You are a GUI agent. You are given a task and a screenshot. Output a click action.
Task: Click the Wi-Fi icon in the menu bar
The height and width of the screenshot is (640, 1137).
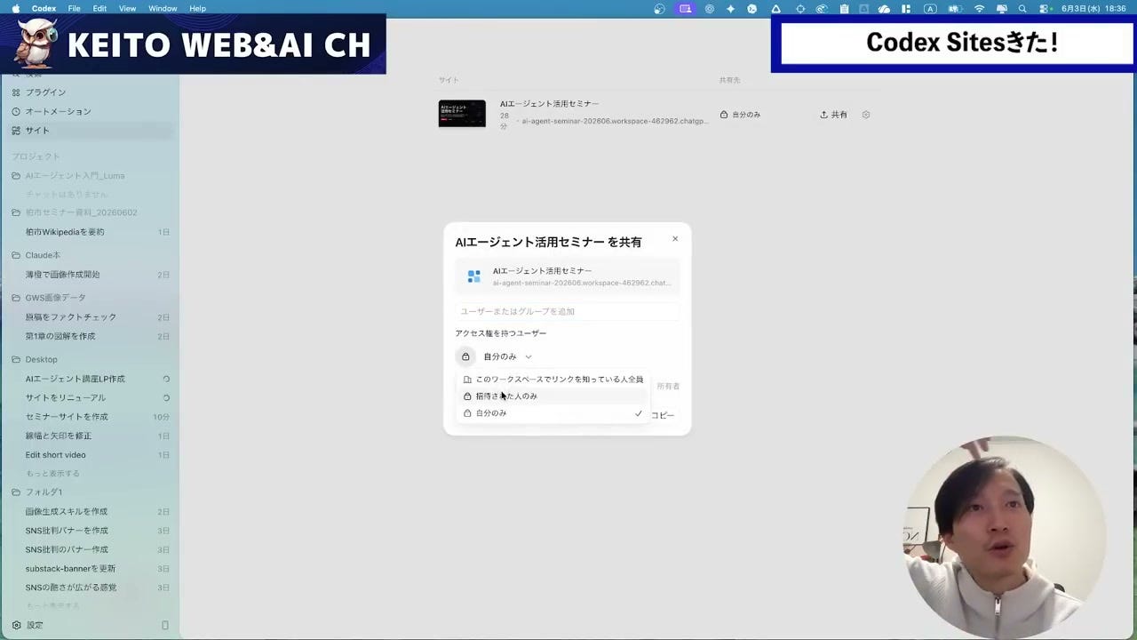pos(980,8)
